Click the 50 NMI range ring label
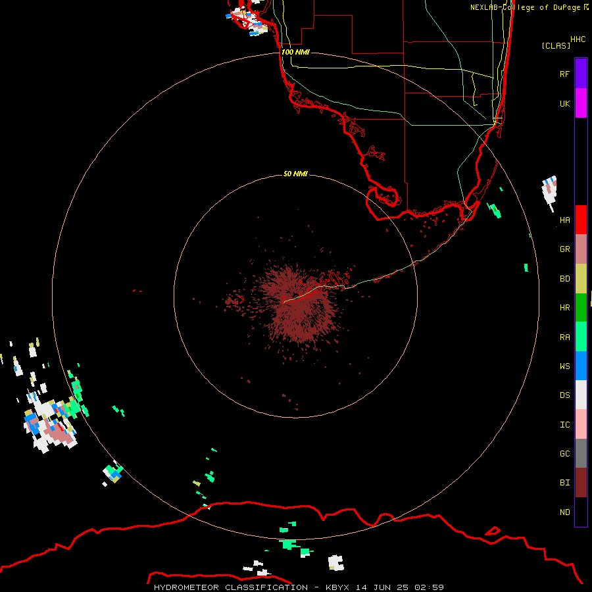This screenshot has width=592, height=592. [295, 174]
